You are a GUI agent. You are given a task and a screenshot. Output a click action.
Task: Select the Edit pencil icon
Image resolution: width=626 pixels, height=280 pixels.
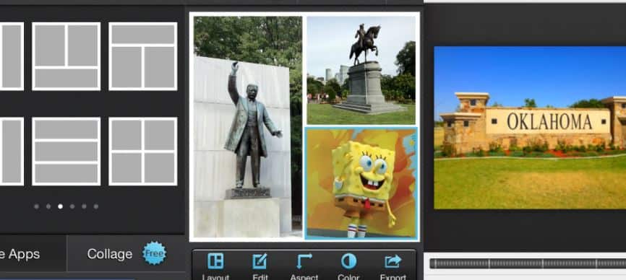pyautogui.click(x=260, y=261)
